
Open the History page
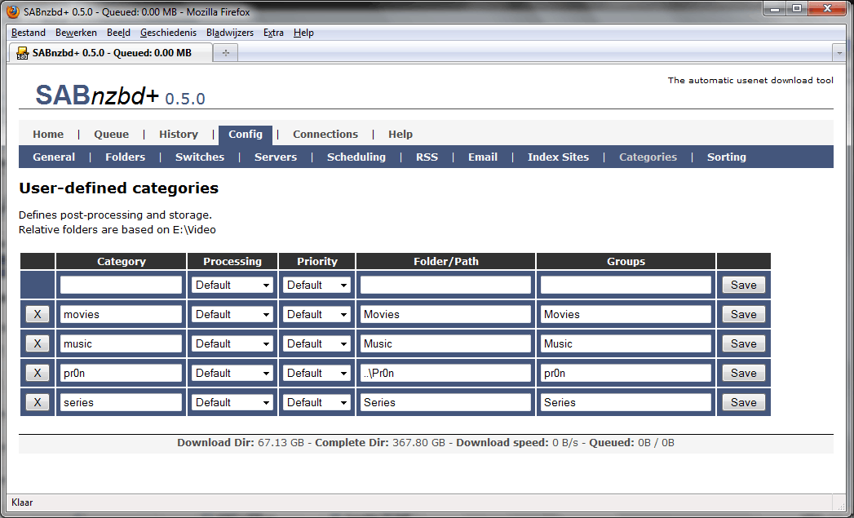click(178, 134)
